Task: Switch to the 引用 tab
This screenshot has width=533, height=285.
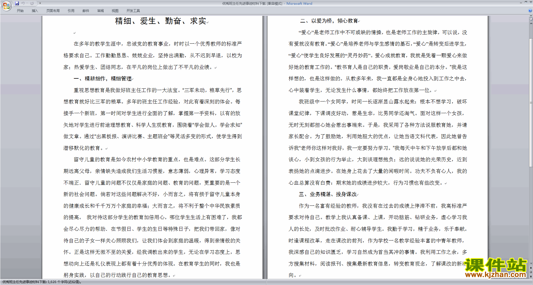Action: point(71,11)
